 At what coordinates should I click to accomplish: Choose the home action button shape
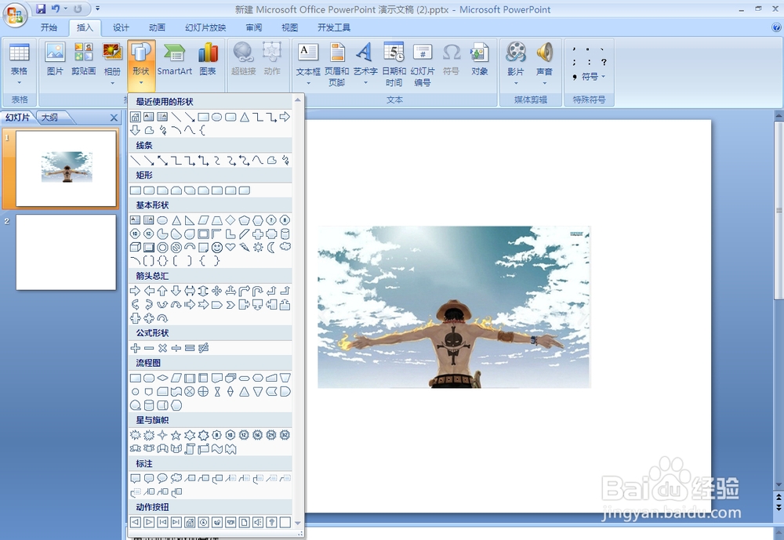[x=190, y=523]
